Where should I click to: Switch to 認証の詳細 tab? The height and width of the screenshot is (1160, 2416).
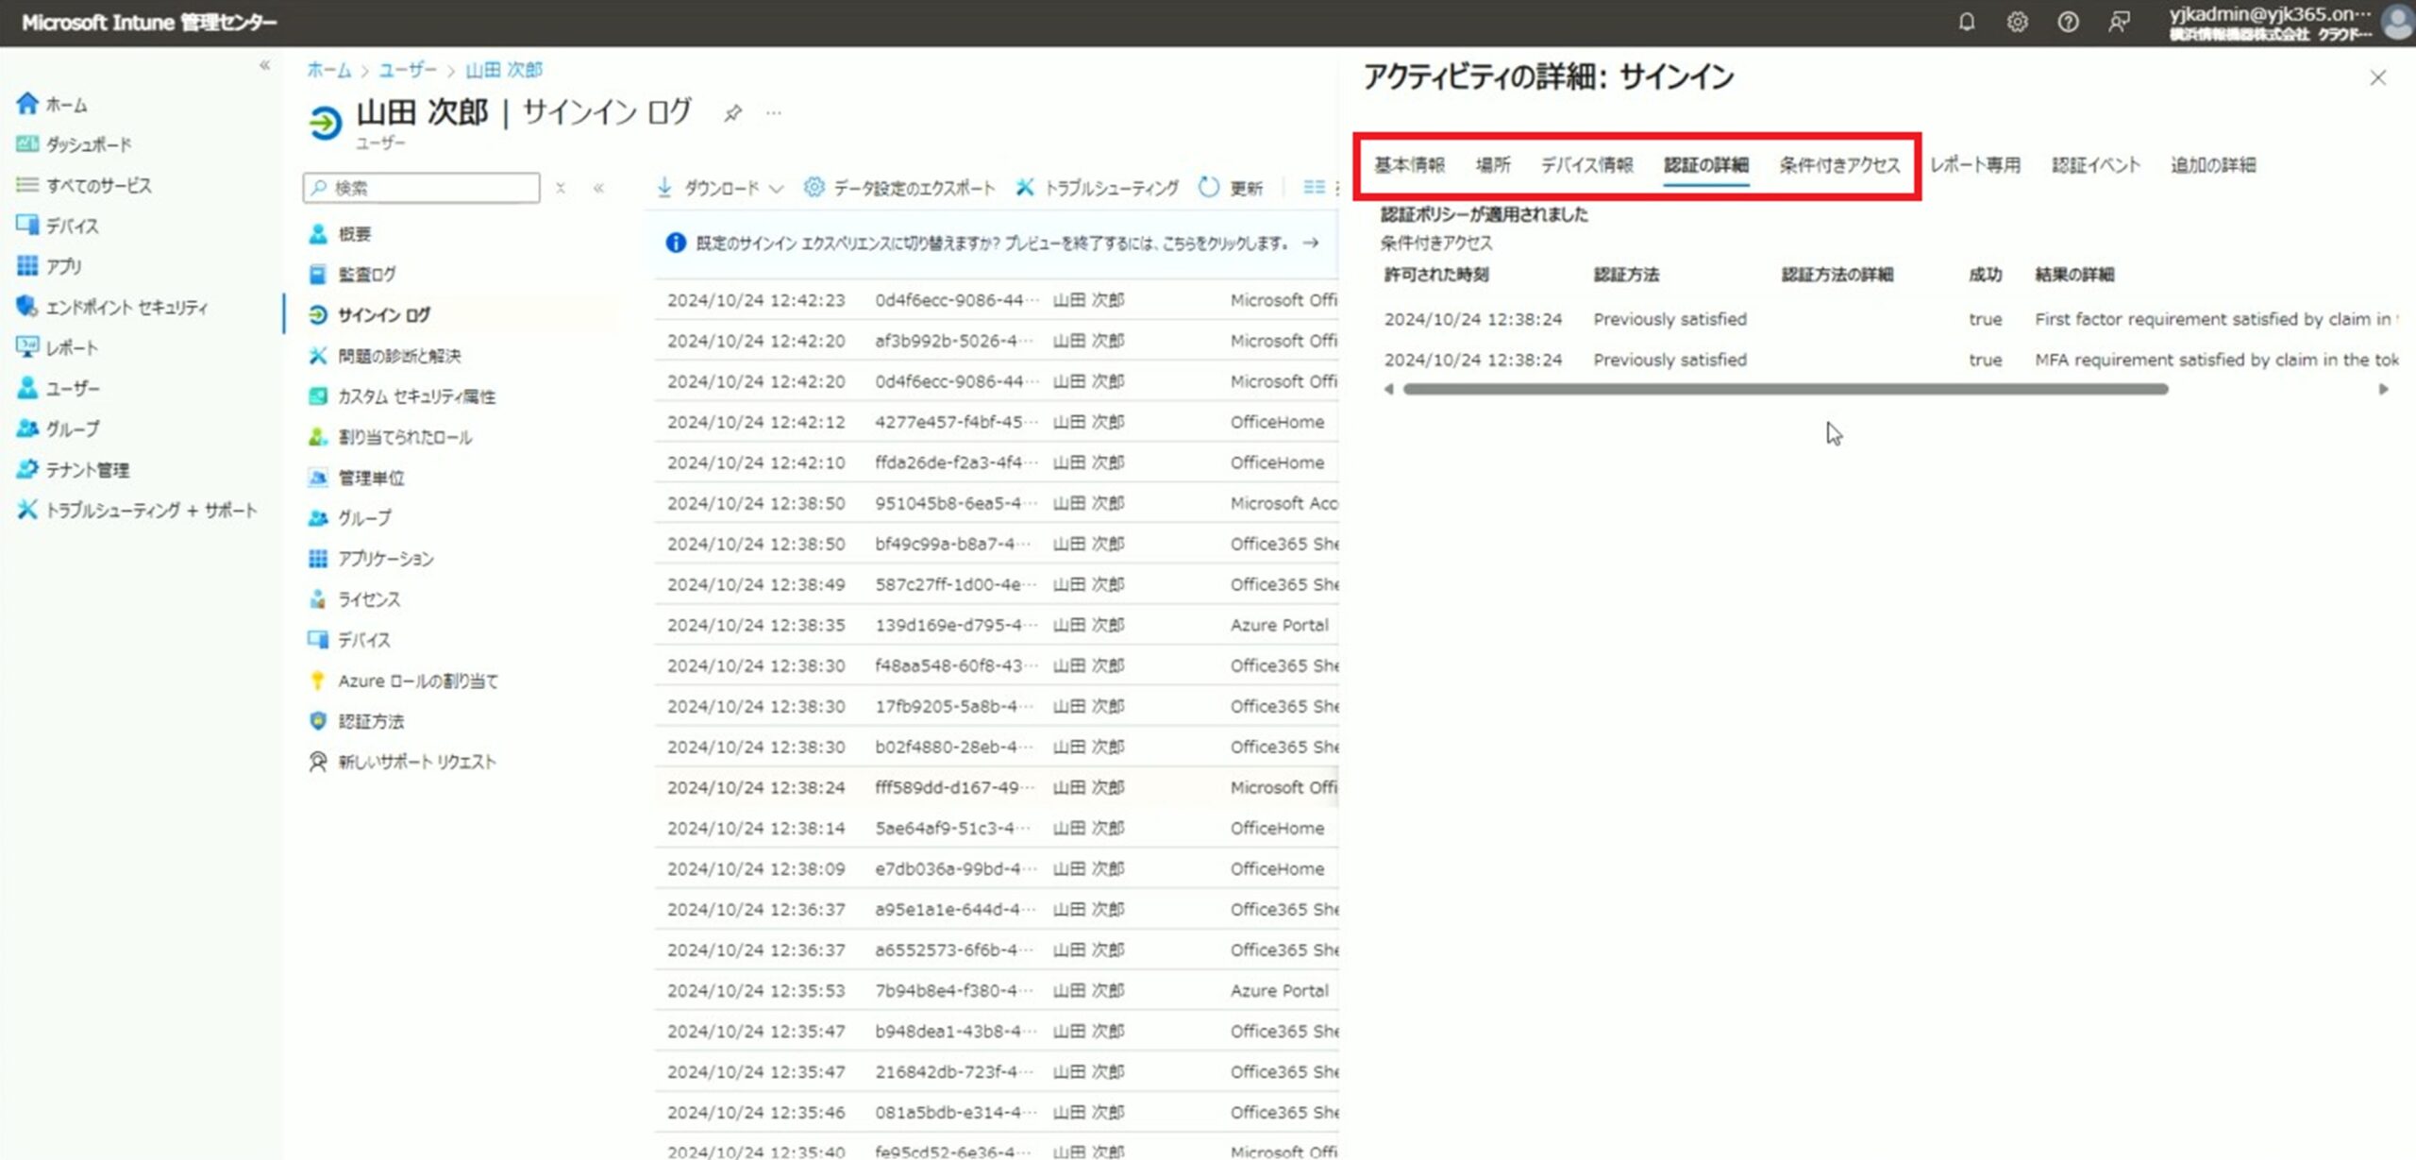1706,165
